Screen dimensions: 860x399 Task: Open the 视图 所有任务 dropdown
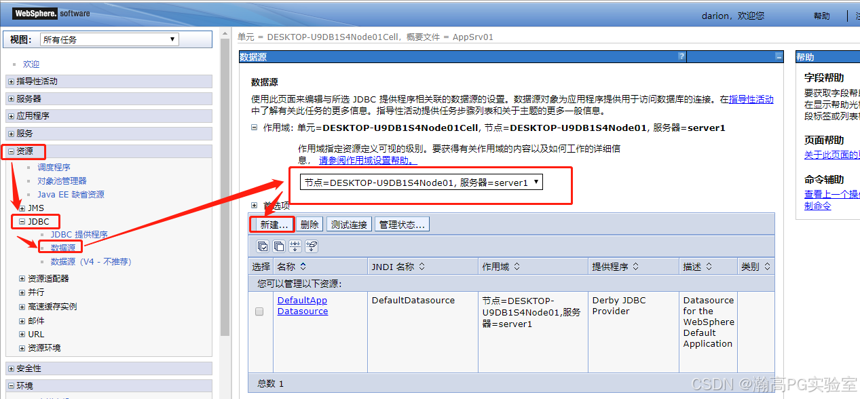click(109, 39)
